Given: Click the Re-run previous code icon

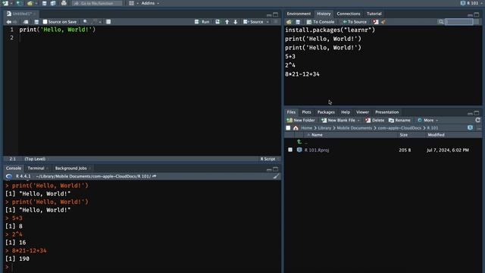Looking at the screenshot, I should point(217,22).
